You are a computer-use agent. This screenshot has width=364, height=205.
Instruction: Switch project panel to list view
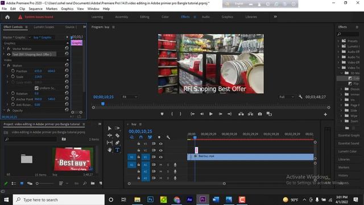tap(14, 183)
